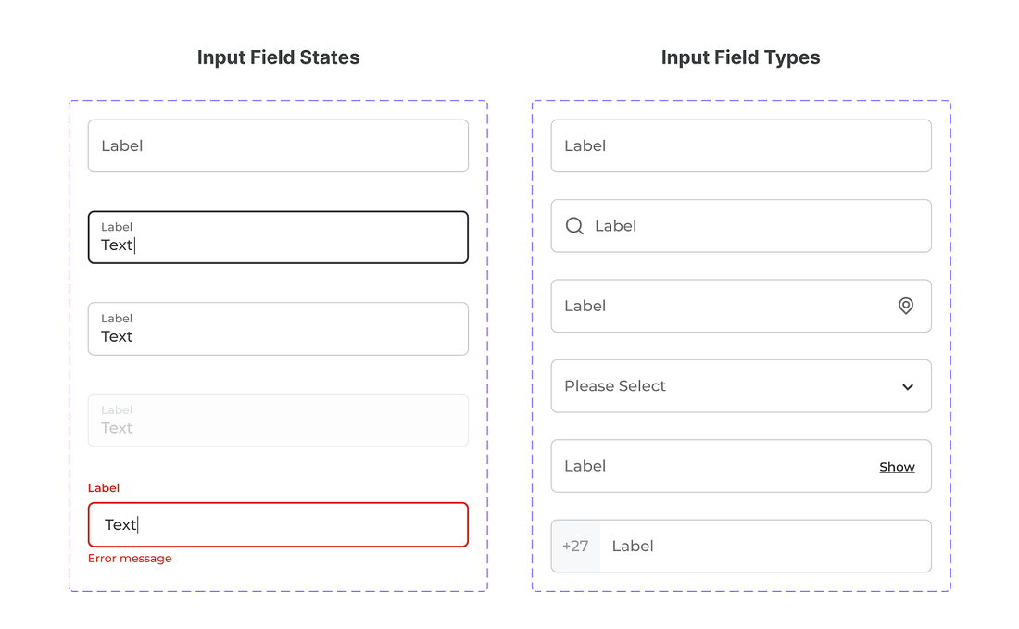1019x629 pixels.
Task: Click the phone number Label input
Action: click(769, 546)
